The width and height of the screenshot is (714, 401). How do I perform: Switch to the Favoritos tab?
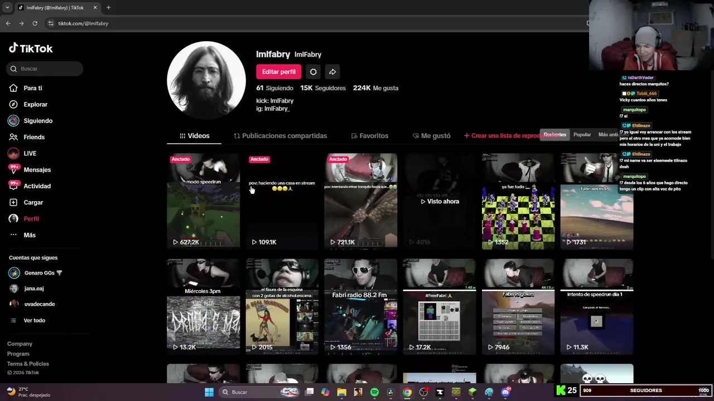[370, 136]
